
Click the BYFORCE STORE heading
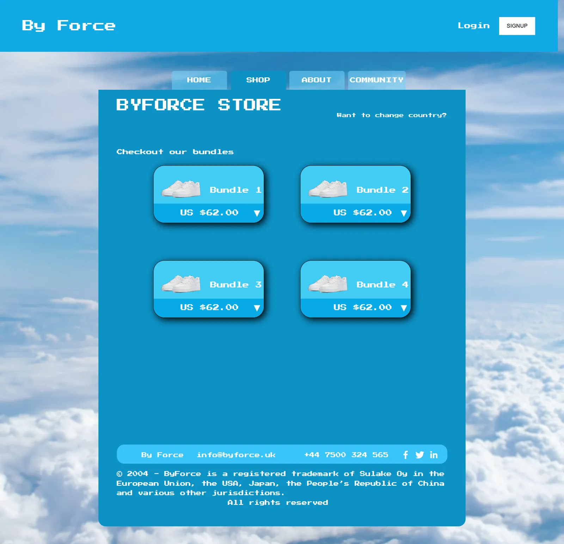click(x=198, y=105)
